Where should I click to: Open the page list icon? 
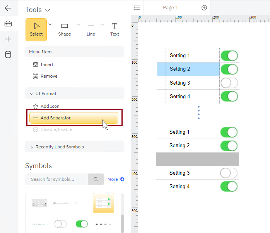click(137, 8)
